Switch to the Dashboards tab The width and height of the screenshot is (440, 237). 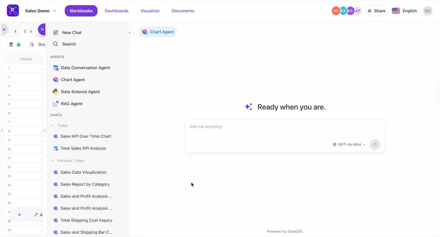(x=117, y=11)
